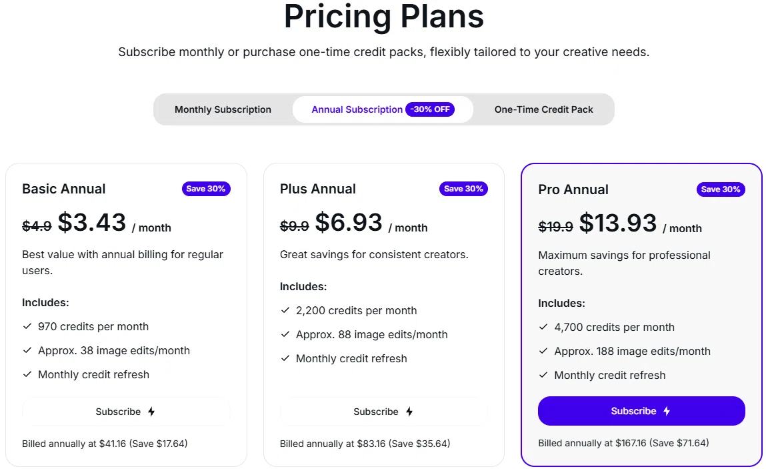Click the $13.93 Pro Annual price
The height and width of the screenshot is (469, 766).
[618, 223]
